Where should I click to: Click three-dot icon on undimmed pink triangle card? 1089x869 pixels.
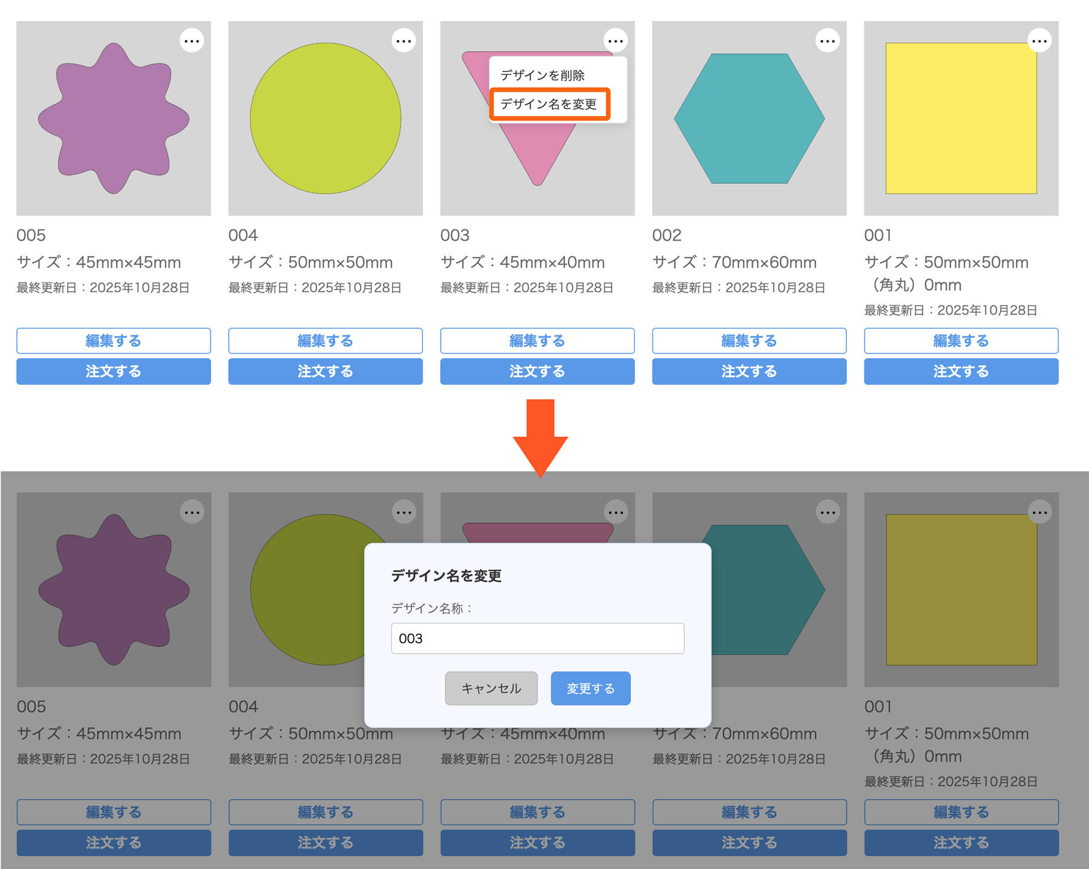pos(615,41)
